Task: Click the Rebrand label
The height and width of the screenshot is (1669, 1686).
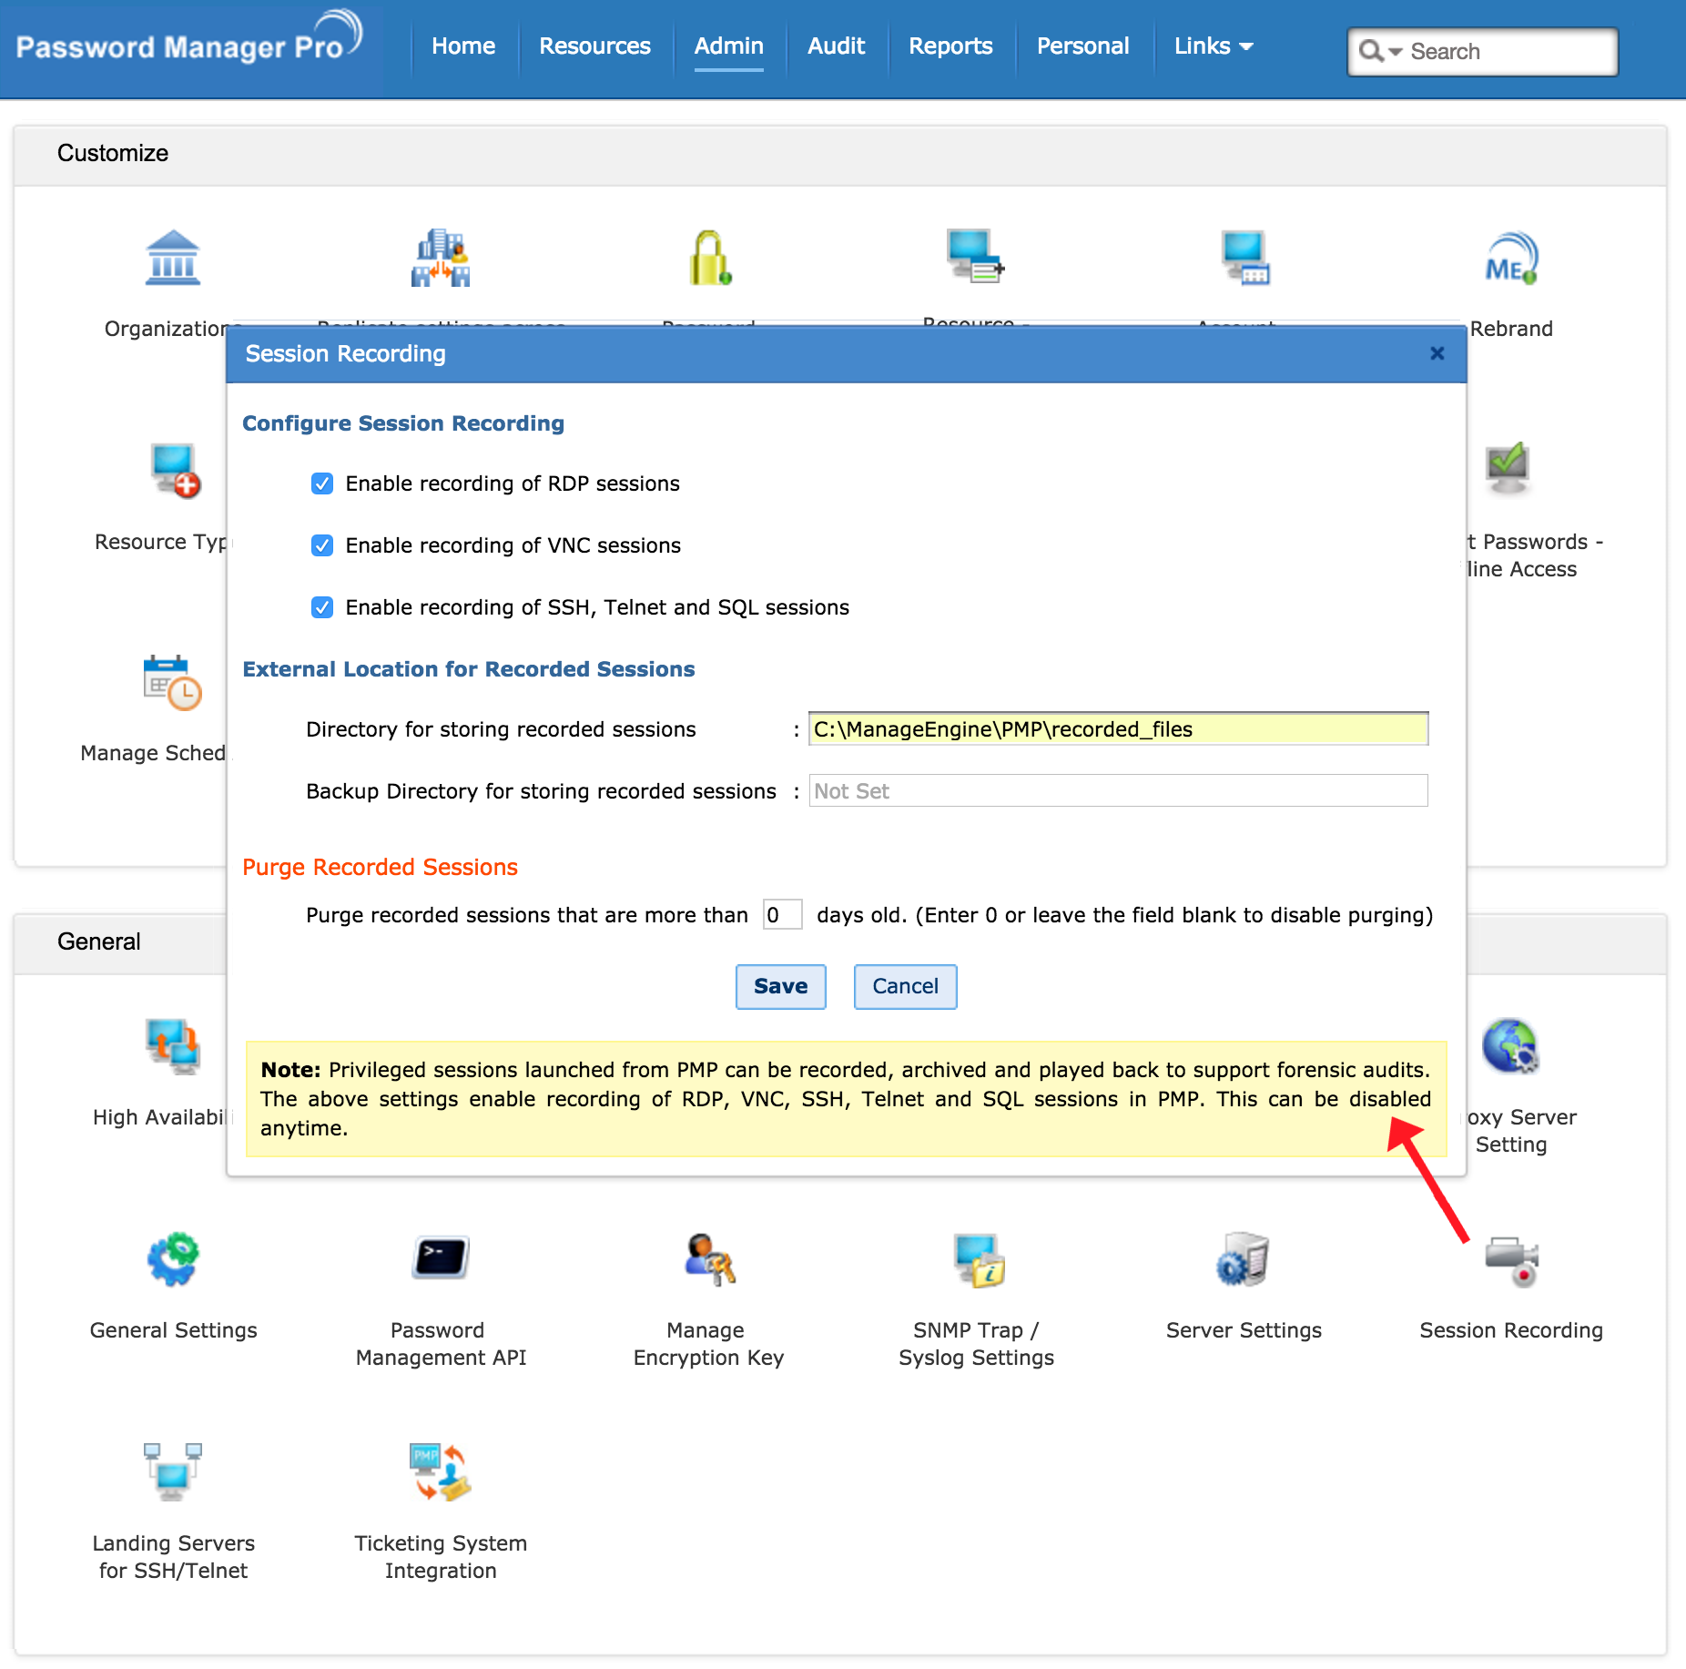Action: pos(1511,329)
